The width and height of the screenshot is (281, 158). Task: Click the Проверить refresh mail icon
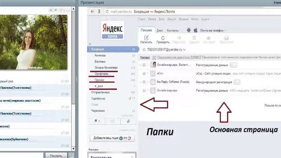pyautogui.click(x=163, y=38)
